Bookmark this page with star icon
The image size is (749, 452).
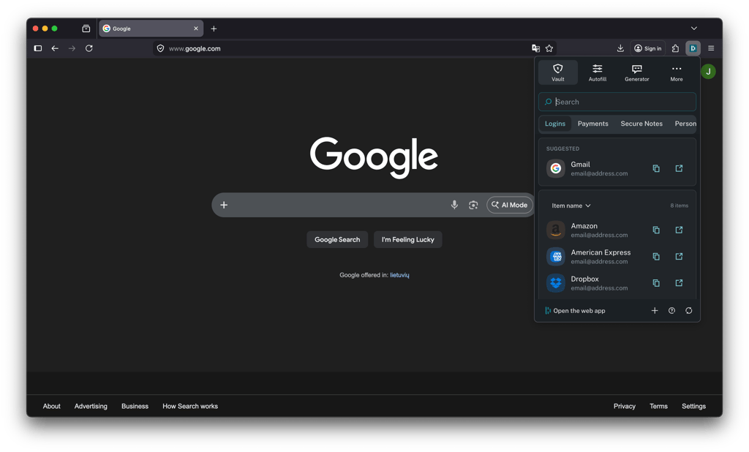[549, 48]
